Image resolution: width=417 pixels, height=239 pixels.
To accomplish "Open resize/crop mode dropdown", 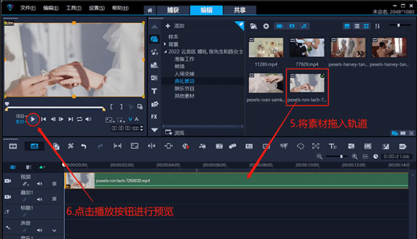I will [x=121, y=120].
